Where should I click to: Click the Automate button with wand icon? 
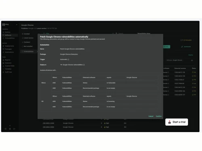186,47
